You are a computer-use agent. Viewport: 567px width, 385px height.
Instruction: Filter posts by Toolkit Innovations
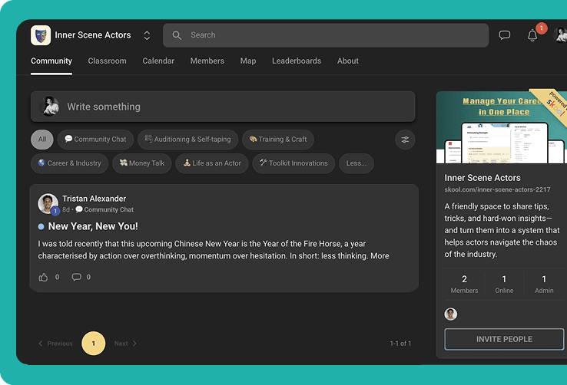click(293, 163)
